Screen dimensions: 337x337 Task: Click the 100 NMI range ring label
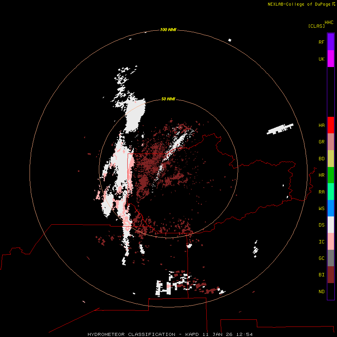pos(168,30)
